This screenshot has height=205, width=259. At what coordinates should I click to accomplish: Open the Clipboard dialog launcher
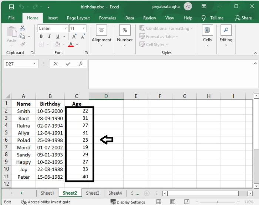[32, 53]
